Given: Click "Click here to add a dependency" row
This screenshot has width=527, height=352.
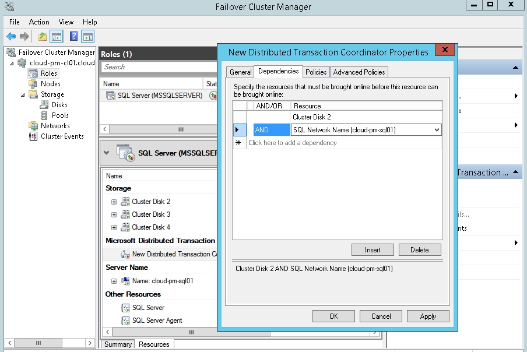Looking at the screenshot, I should point(345,143).
